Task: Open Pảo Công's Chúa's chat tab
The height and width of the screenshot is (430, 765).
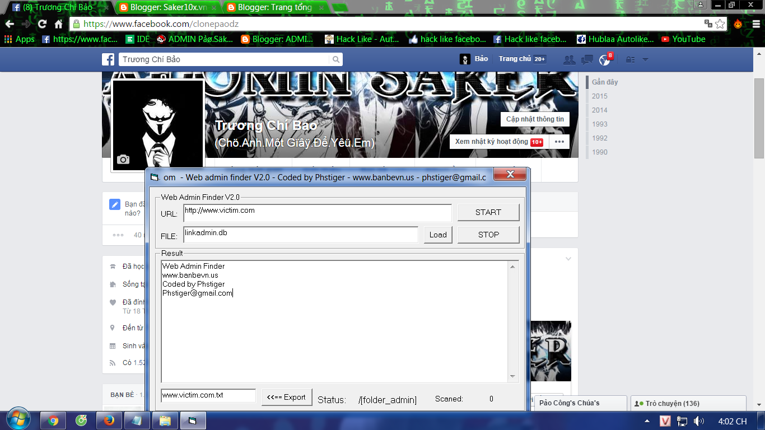Action: click(x=581, y=403)
